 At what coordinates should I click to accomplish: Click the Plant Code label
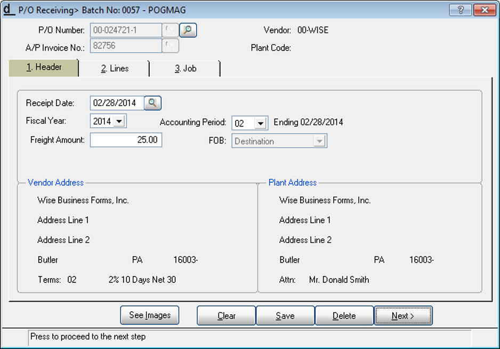coord(271,48)
